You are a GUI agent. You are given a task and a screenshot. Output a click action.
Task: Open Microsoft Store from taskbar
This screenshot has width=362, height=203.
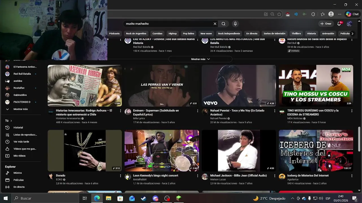[x=120, y=198]
